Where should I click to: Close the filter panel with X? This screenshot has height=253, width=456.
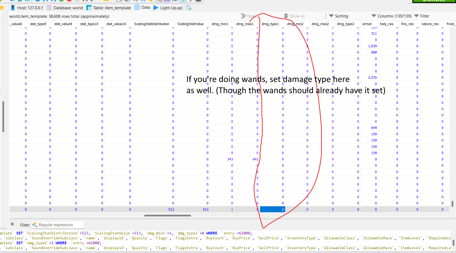pos(12,224)
